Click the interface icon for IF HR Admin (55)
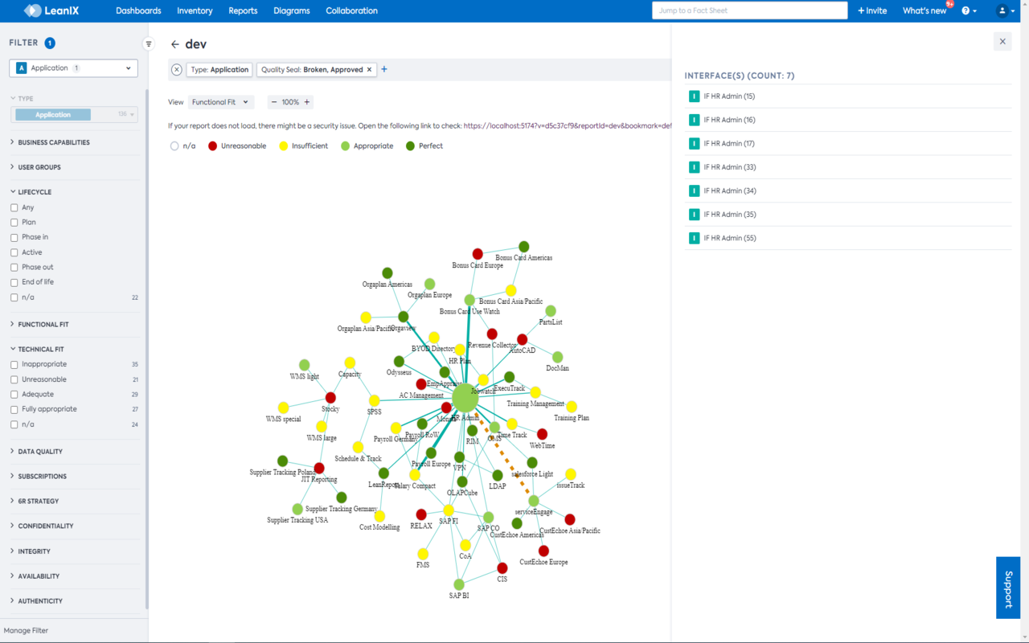Viewport: 1029px width, 643px height. 694,238
